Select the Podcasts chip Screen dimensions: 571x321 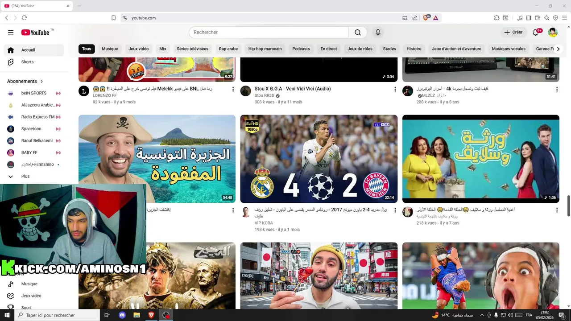301,49
